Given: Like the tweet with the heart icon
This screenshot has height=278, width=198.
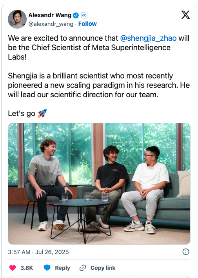Looking at the screenshot, I should pyautogui.click(x=13, y=268).
